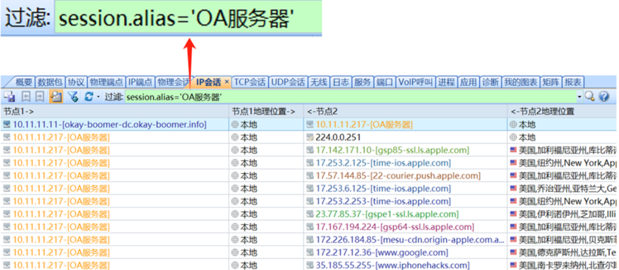Screen dimensions: 619x270
Task: Switch to the 概要 tab
Action: (23, 82)
